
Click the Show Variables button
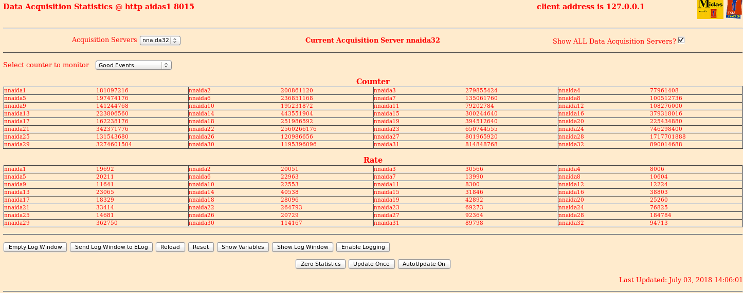coord(243,247)
